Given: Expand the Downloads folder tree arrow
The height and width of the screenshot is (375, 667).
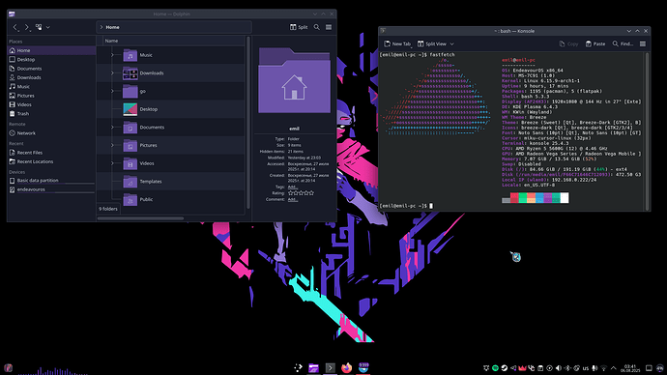Looking at the screenshot, I should [112, 73].
